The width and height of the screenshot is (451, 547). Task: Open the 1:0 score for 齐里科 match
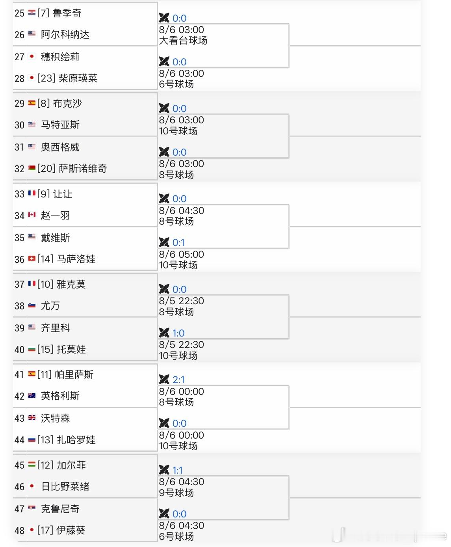pos(178,333)
